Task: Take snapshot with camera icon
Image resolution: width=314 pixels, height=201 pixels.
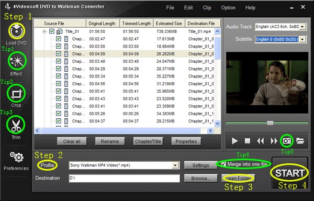Action: pos(287,141)
